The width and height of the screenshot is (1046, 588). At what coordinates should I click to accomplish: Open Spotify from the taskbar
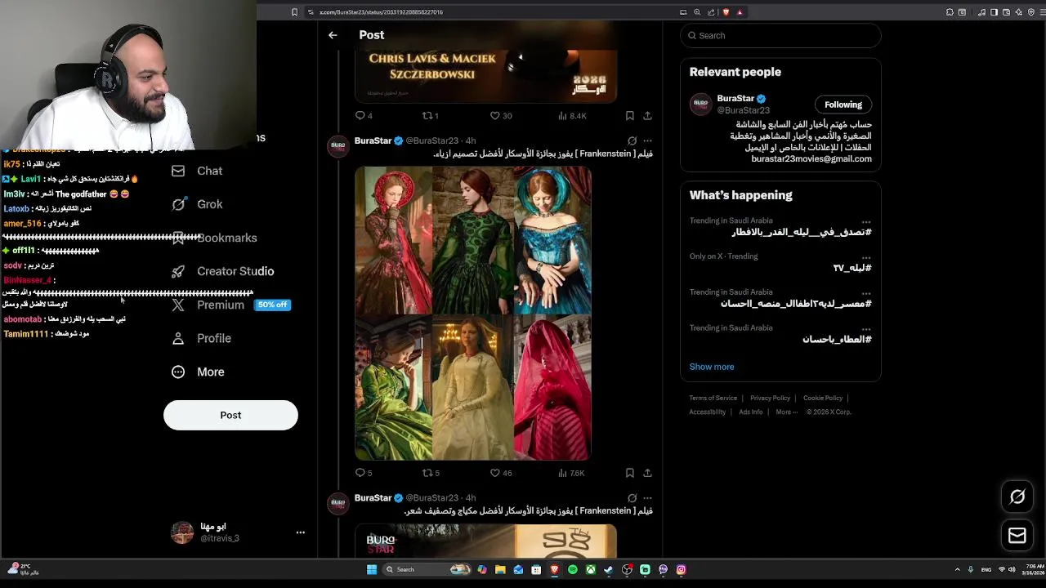pos(572,569)
